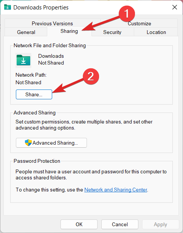Click the 'Network File and Folder Sharing' heading

point(50,45)
